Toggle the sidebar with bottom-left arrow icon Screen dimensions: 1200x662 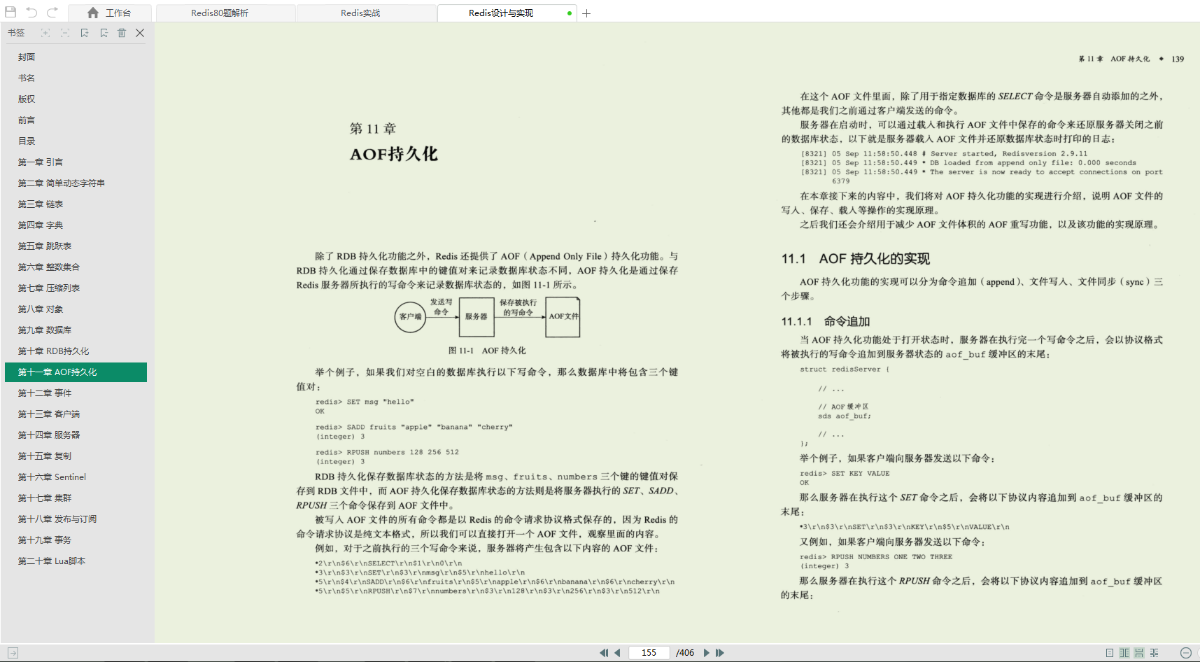[x=13, y=653]
